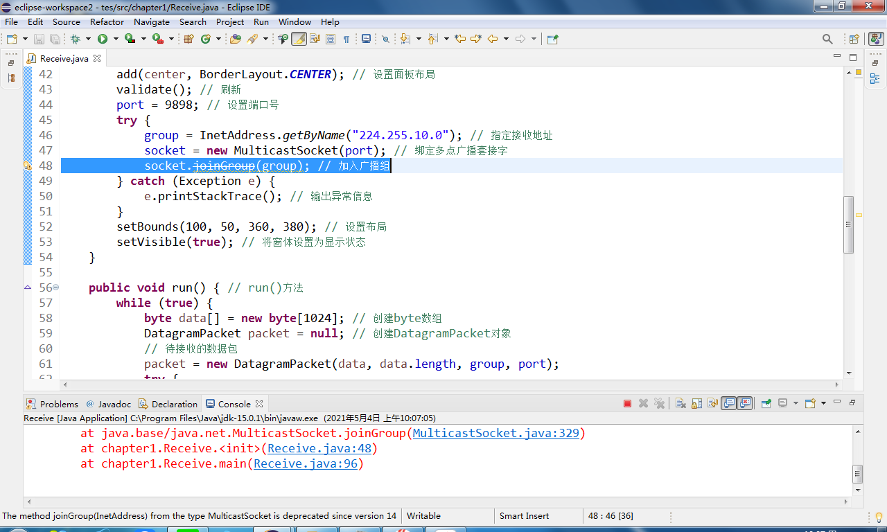
Task: Toggle Show Whitespace Characters pilcrow button
Action: [346, 39]
